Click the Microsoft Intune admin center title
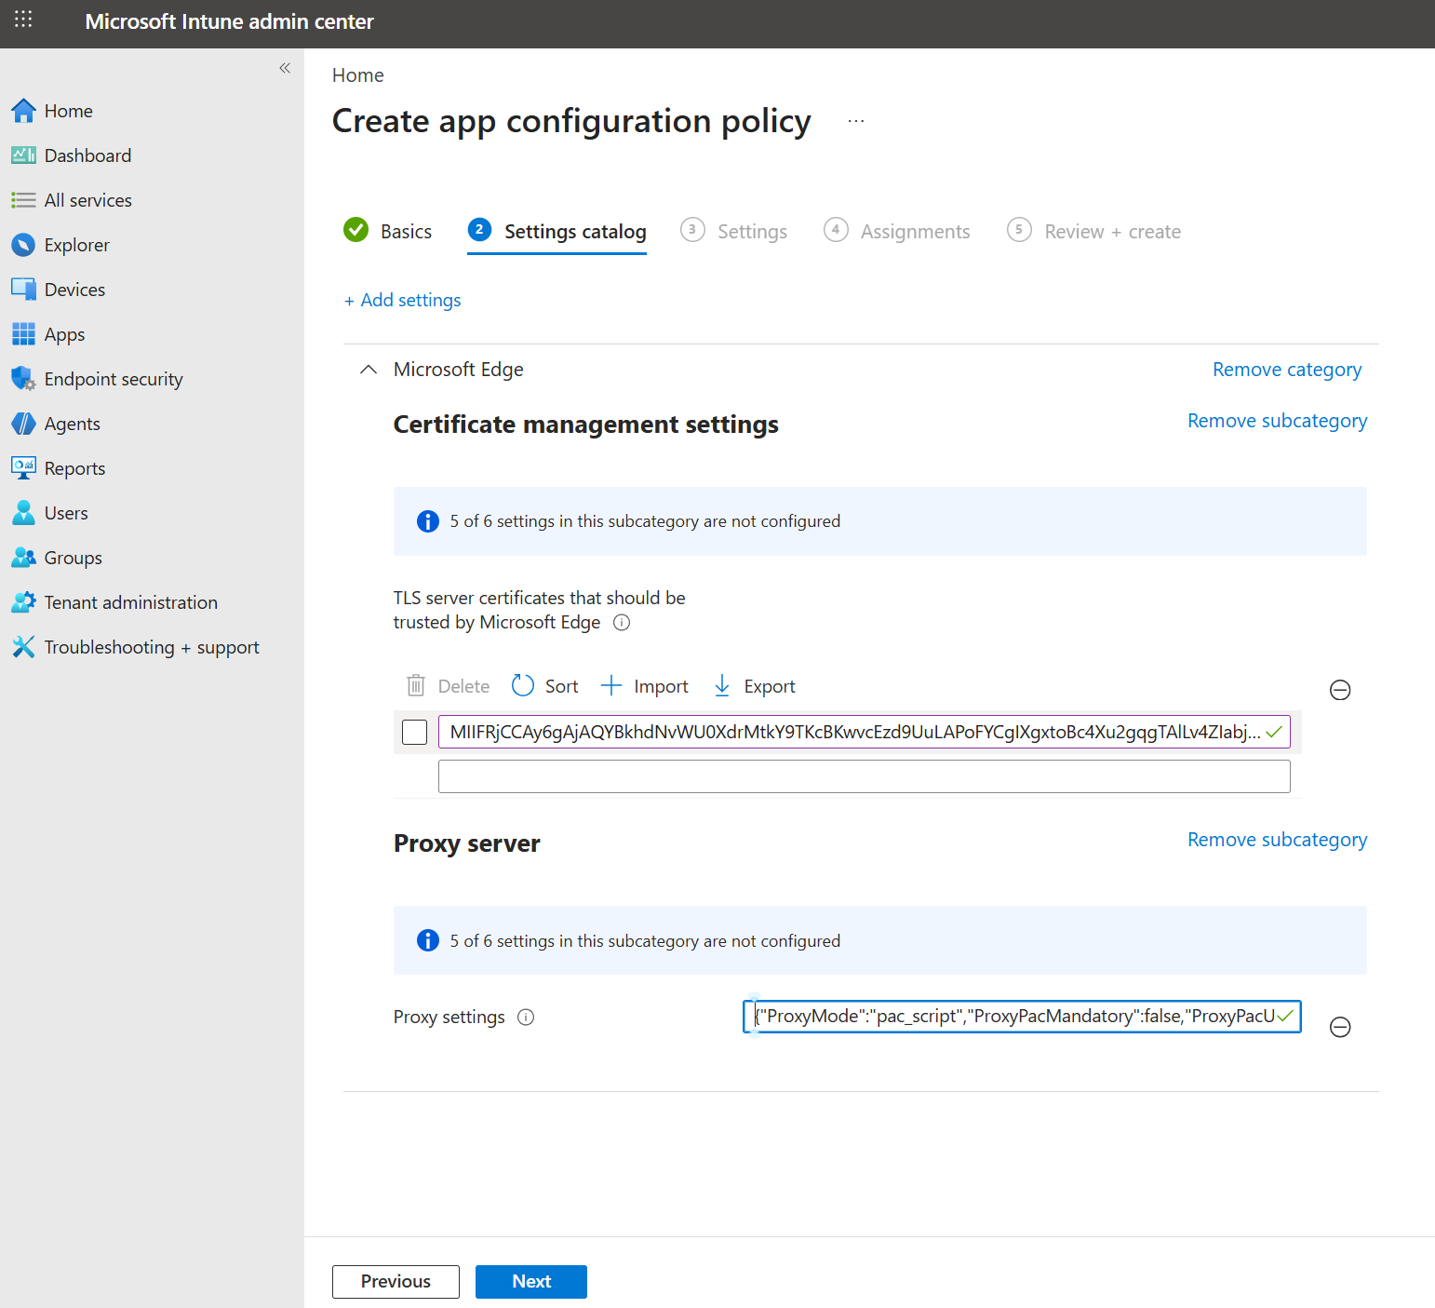The height and width of the screenshot is (1308, 1435). [229, 21]
